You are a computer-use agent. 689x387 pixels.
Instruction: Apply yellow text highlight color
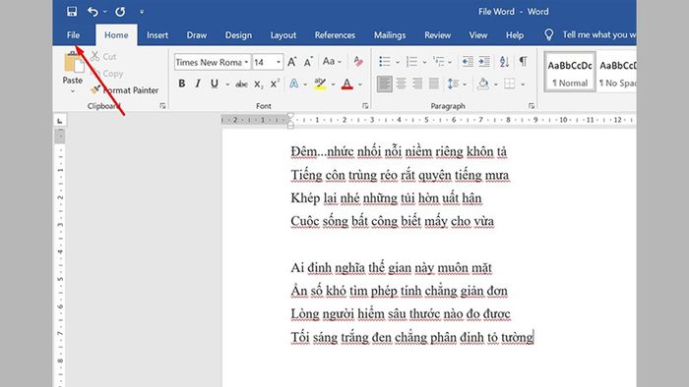coord(320,83)
